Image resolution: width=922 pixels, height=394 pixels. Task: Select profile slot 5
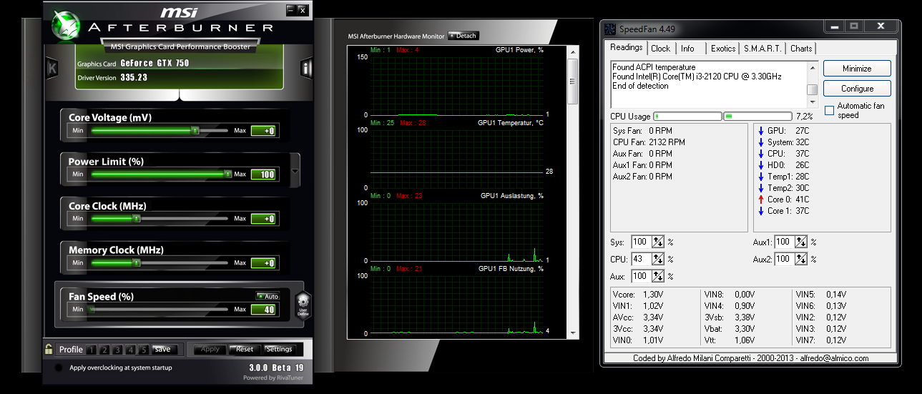click(143, 350)
